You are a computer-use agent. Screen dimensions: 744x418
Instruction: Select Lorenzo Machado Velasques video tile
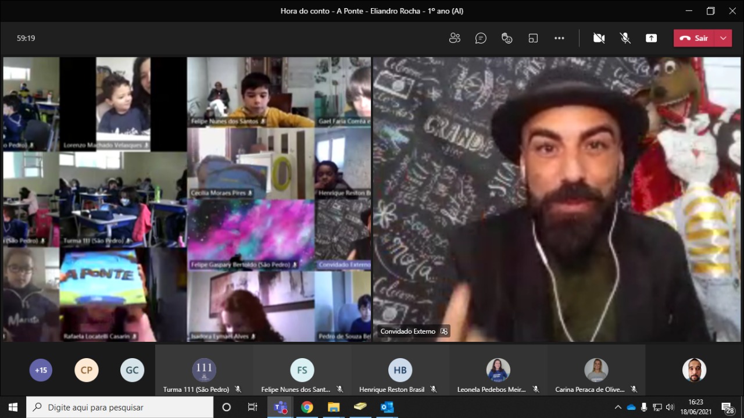pos(123,104)
